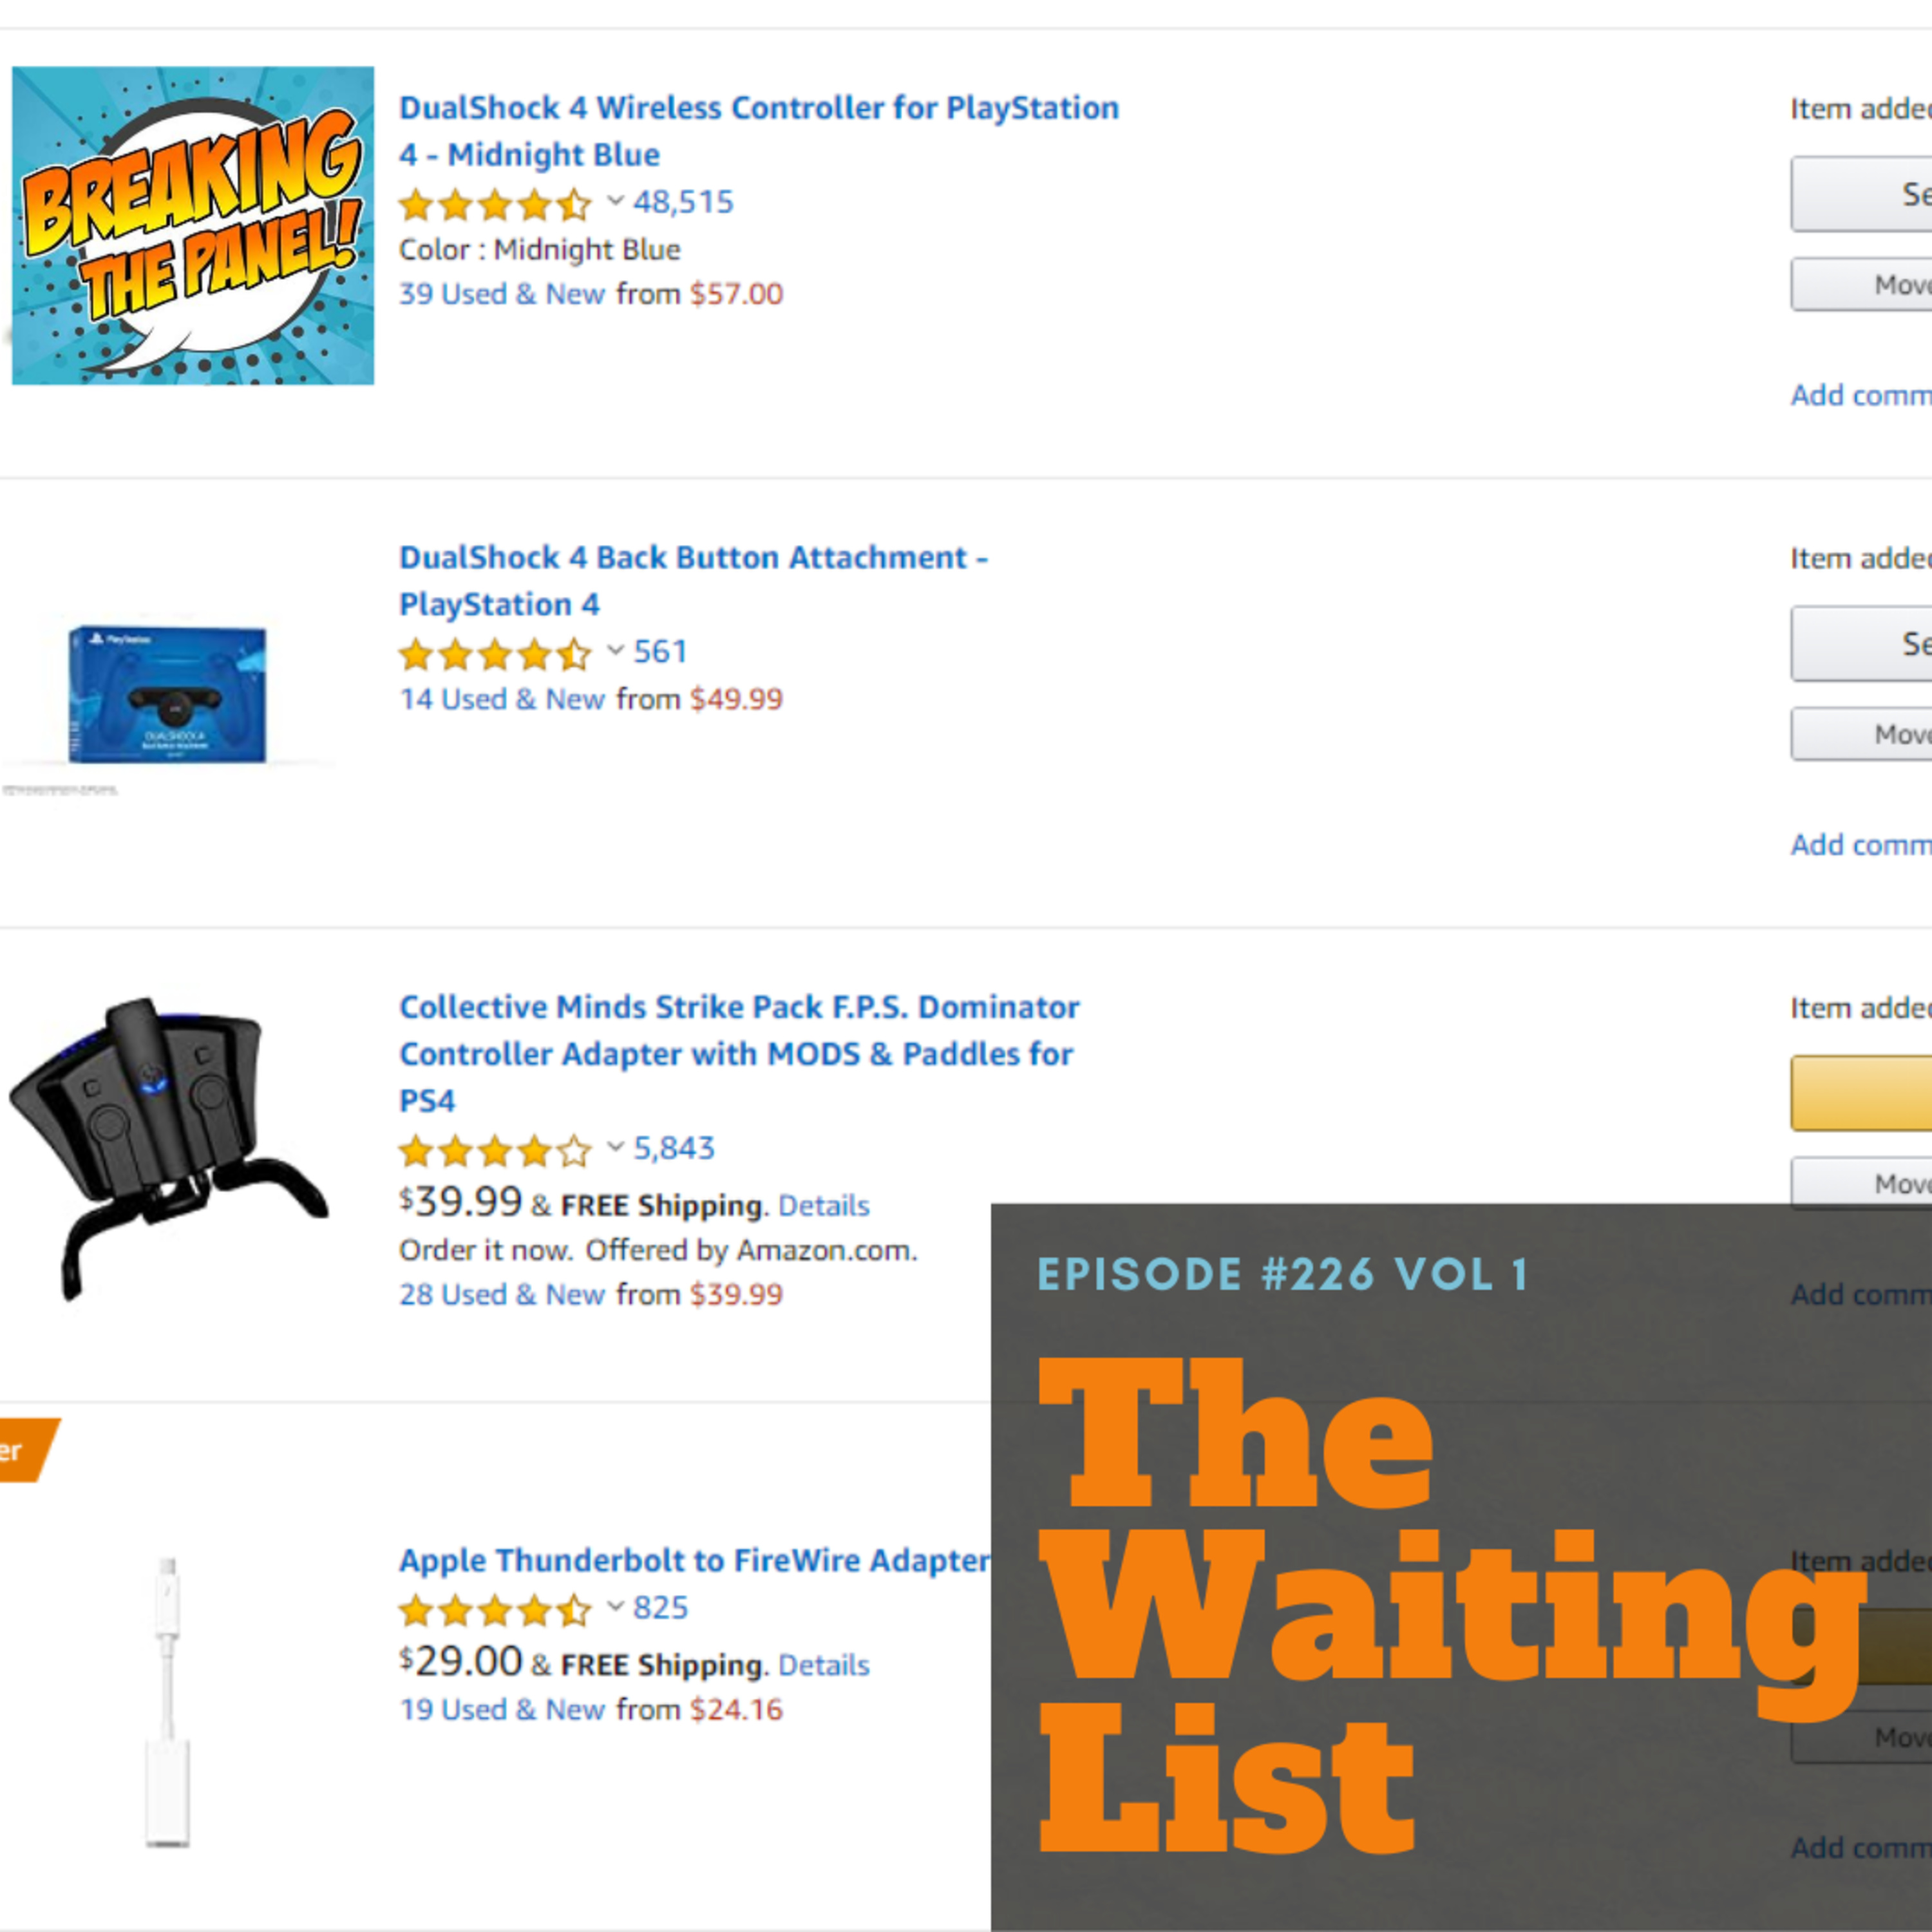Expand rating chevron beside 5,843 reviews
This screenshot has height=1932, width=1932.
click(615, 1147)
